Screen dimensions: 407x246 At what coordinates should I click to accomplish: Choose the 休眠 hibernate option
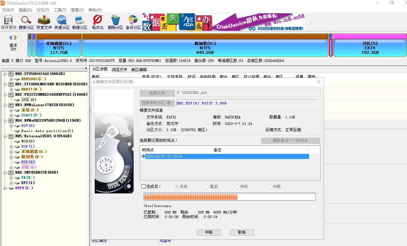(x=269, y=186)
